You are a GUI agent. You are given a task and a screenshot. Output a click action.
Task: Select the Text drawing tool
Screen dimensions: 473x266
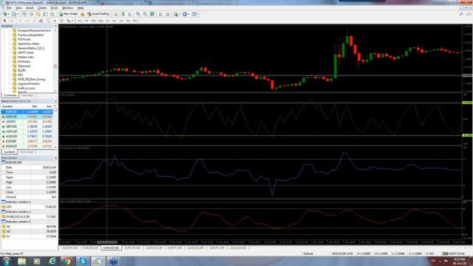pyautogui.click(x=55, y=21)
